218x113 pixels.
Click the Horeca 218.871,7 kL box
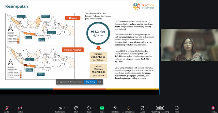coord(98,57)
